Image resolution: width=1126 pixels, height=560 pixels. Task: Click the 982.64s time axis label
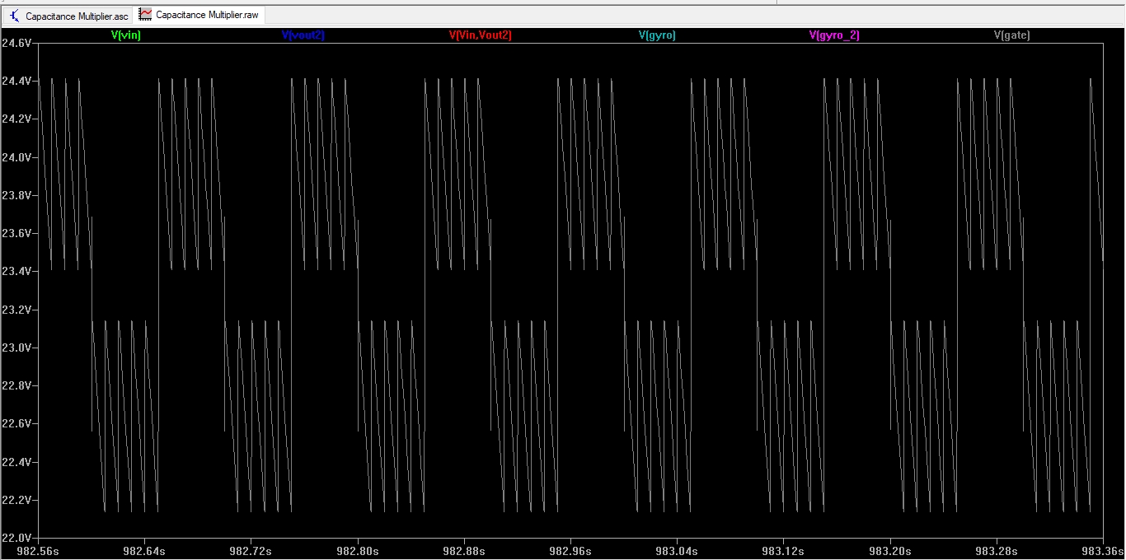(144, 549)
